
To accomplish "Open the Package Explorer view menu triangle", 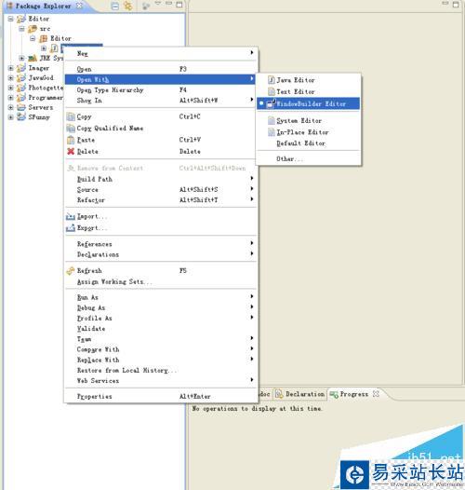I will (157, 4).
